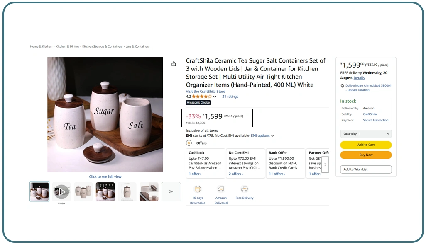
Task: Click the percent badge next to Offers
Action: [189, 143]
